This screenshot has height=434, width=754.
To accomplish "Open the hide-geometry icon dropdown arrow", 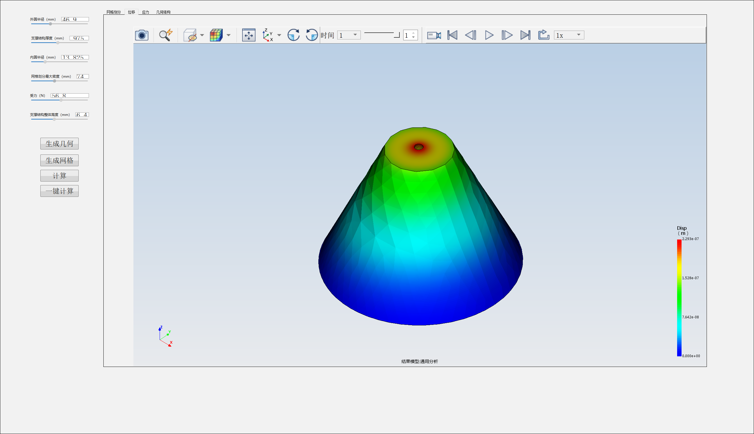I will point(202,35).
